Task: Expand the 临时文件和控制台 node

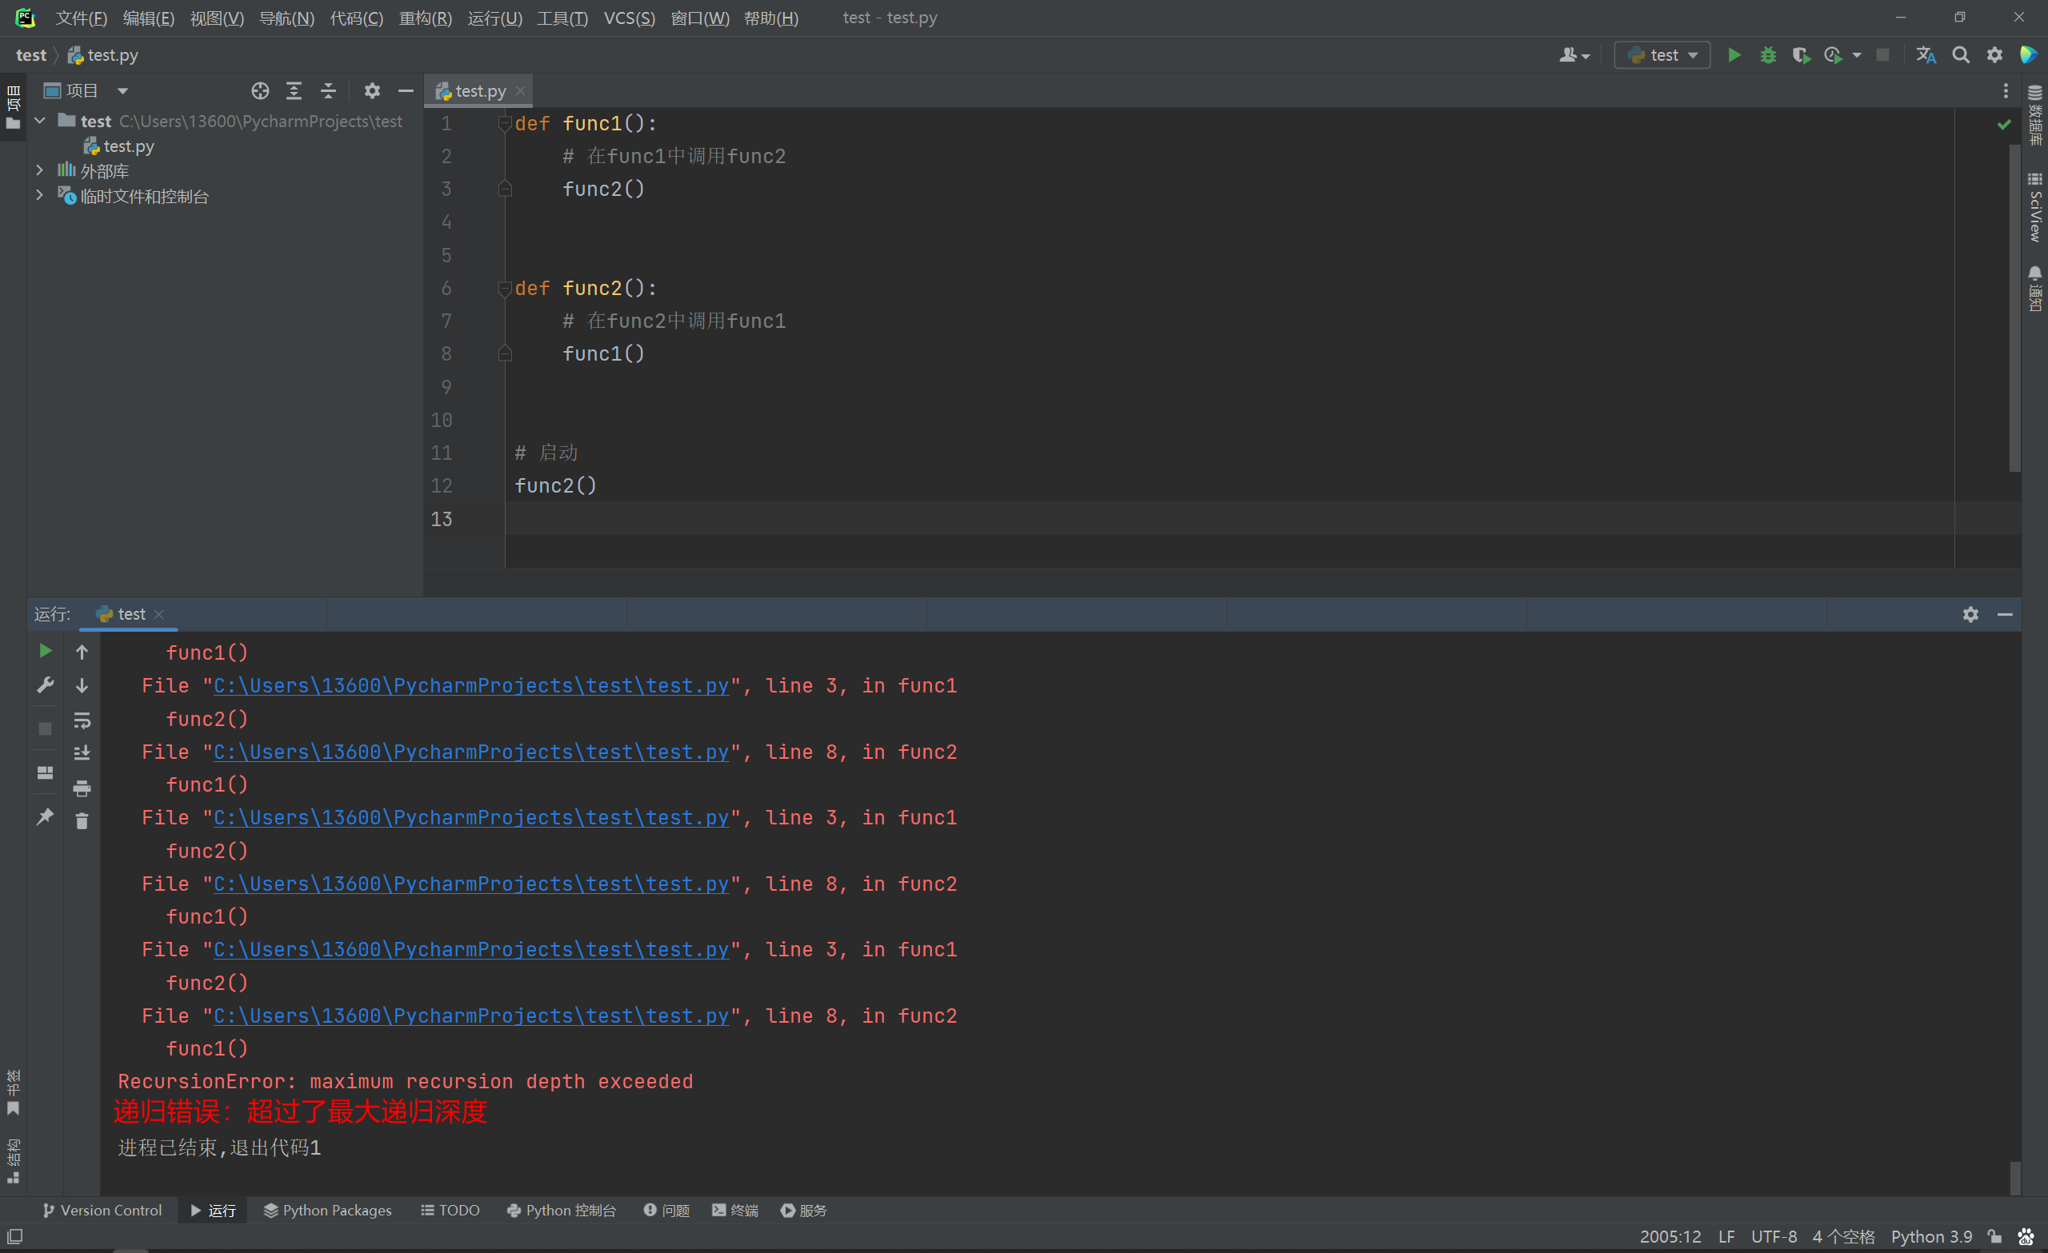Action: [x=40, y=196]
